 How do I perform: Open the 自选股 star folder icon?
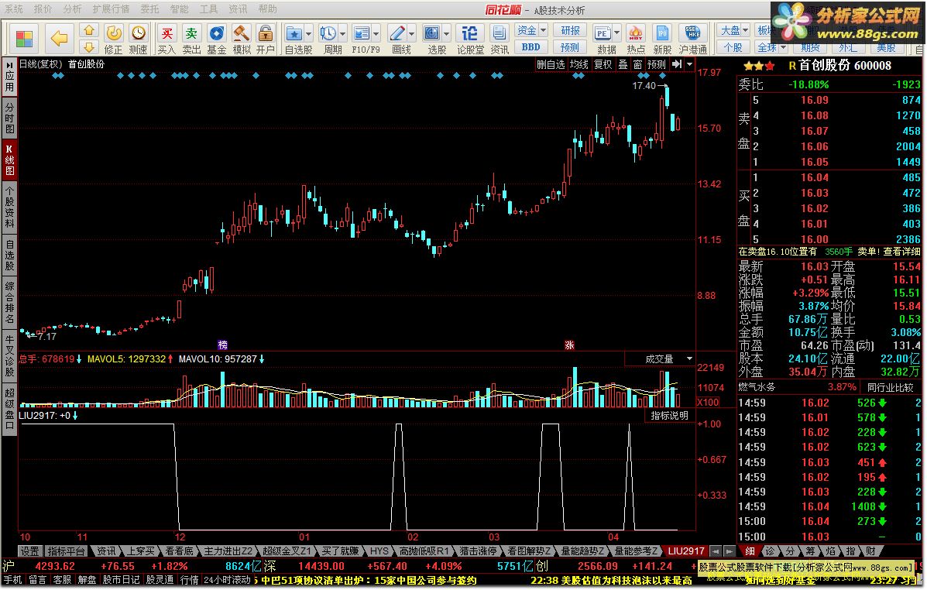click(x=294, y=33)
